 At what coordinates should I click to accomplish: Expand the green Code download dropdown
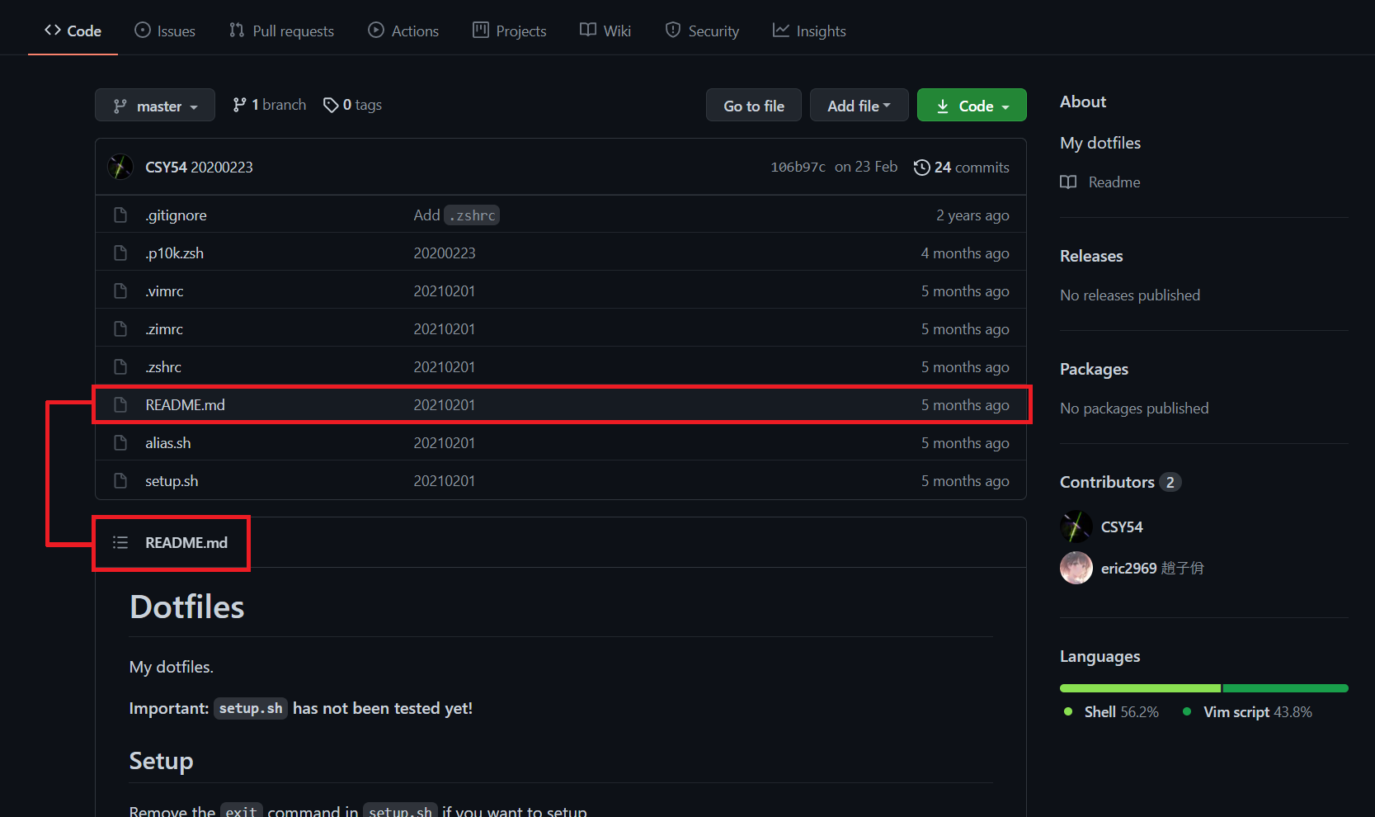click(x=972, y=106)
